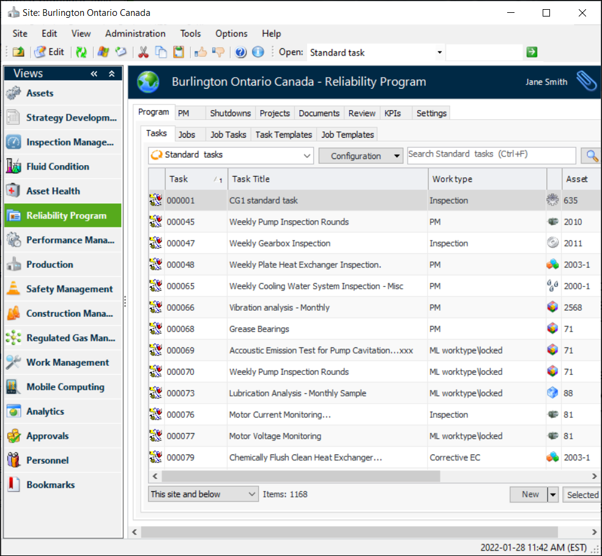The width and height of the screenshot is (602, 556).
Task: Switch to the Shutdowns tab
Action: [230, 113]
